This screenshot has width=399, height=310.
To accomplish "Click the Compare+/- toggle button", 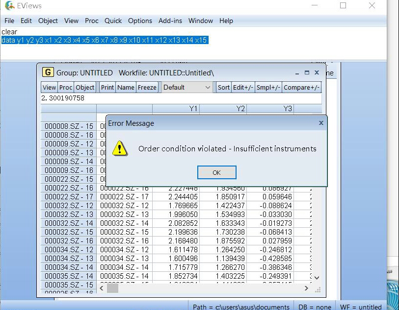I will [301, 87].
